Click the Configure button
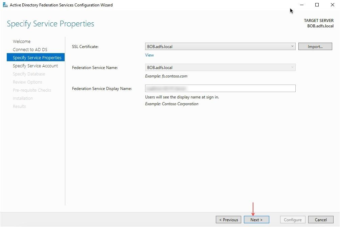 tap(293, 220)
